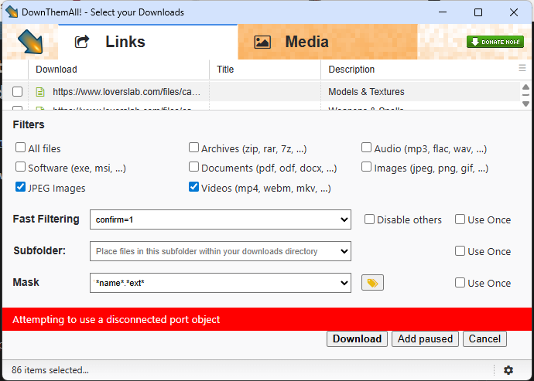Screen dimensions: 534x381
Task: Click the list scrollbar down arrow
Action: click(x=525, y=104)
